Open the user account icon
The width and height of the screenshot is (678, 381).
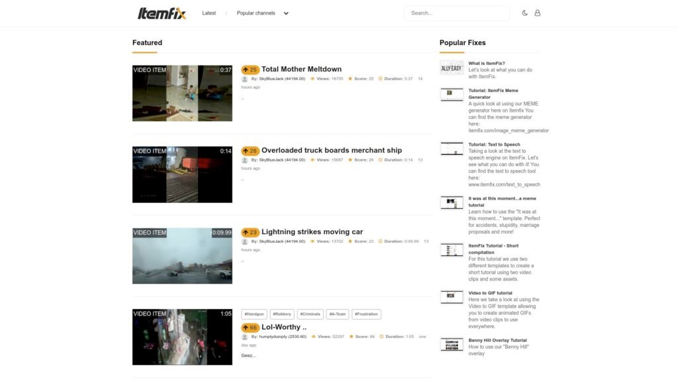coord(537,13)
